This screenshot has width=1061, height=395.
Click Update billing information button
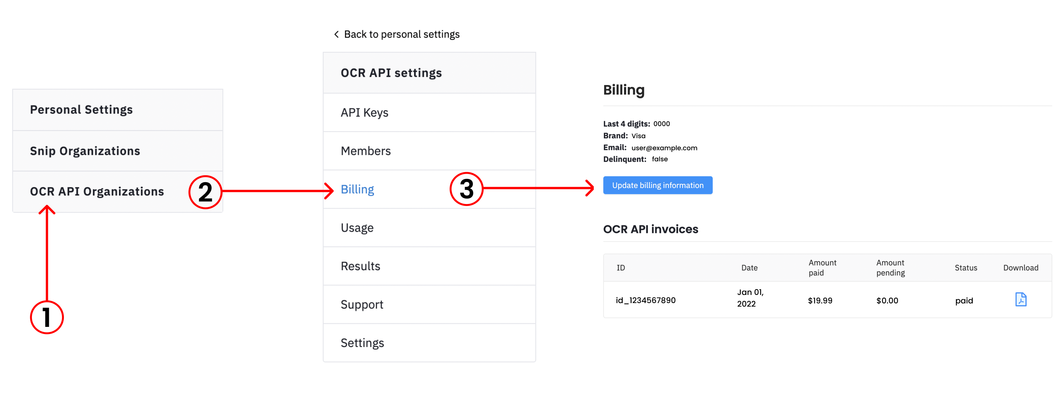point(657,185)
